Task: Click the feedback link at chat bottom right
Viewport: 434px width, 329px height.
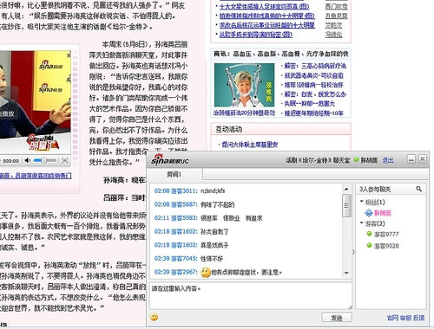Action: (x=418, y=318)
